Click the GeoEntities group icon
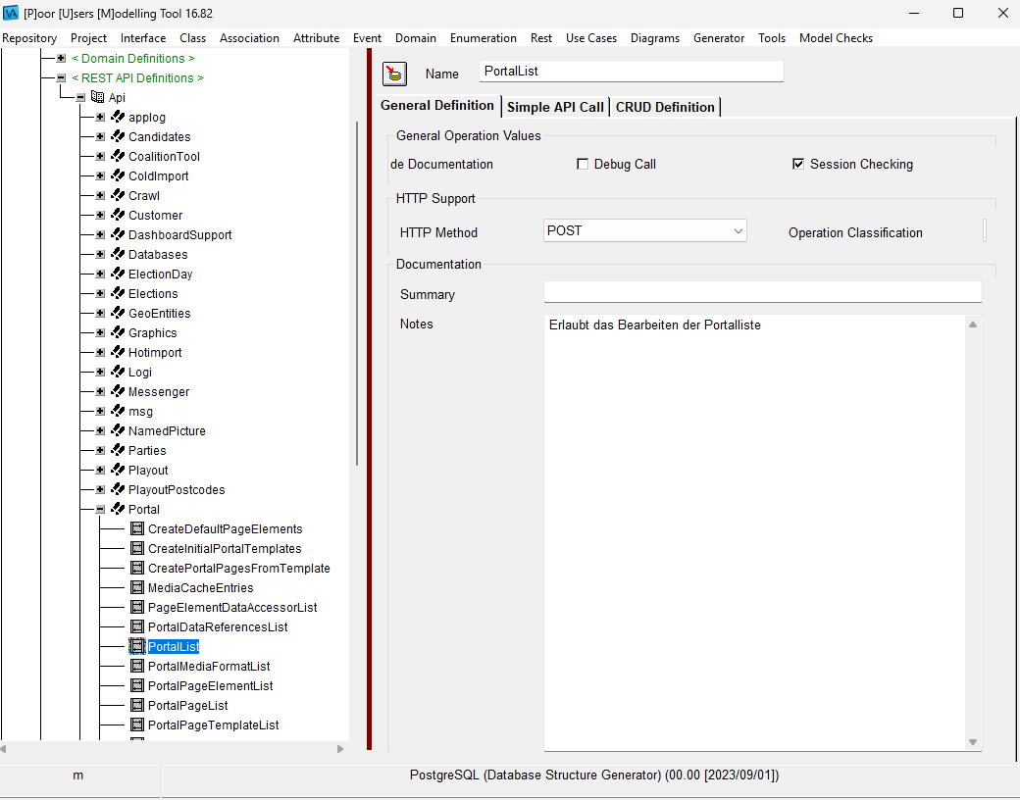Image resolution: width=1020 pixels, height=800 pixels. coord(118,313)
